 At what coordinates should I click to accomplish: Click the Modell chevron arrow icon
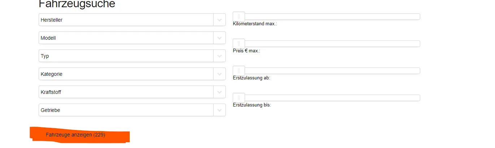pos(219,38)
